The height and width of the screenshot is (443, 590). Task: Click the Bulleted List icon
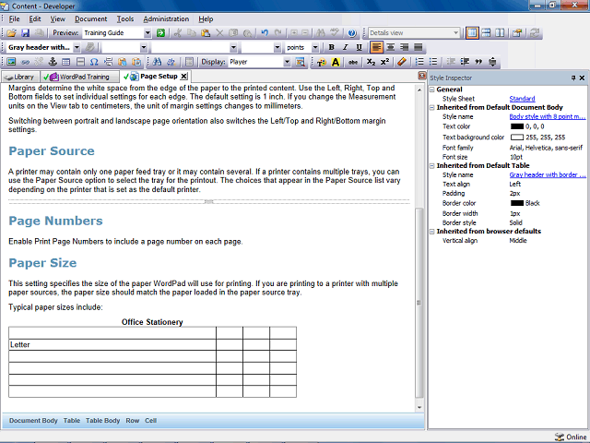[433, 62]
